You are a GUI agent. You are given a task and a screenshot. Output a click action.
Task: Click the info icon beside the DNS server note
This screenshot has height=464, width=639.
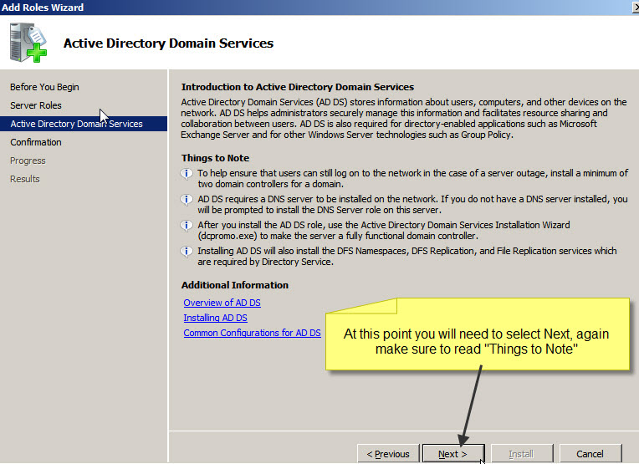click(x=187, y=200)
